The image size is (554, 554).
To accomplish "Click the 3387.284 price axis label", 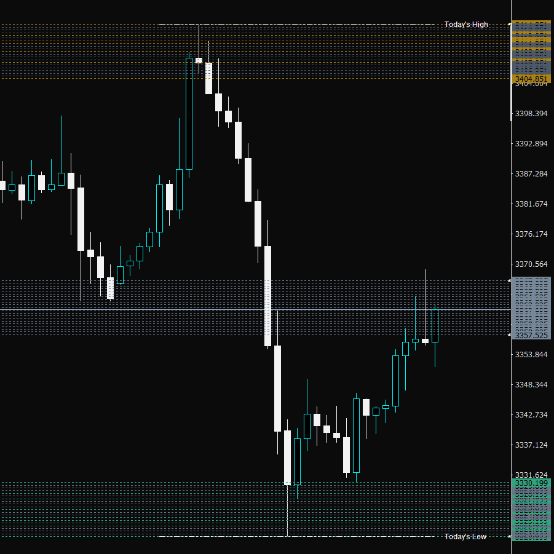I will point(531,174).
